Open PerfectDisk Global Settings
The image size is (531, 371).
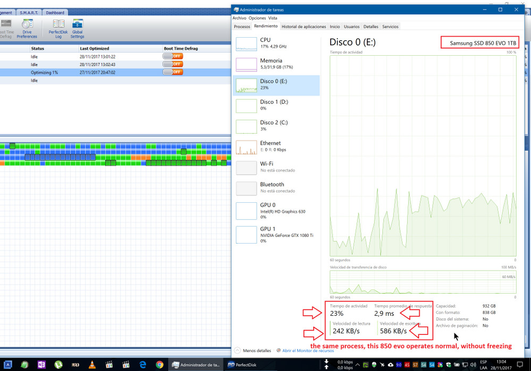click(x=78, y=29)
